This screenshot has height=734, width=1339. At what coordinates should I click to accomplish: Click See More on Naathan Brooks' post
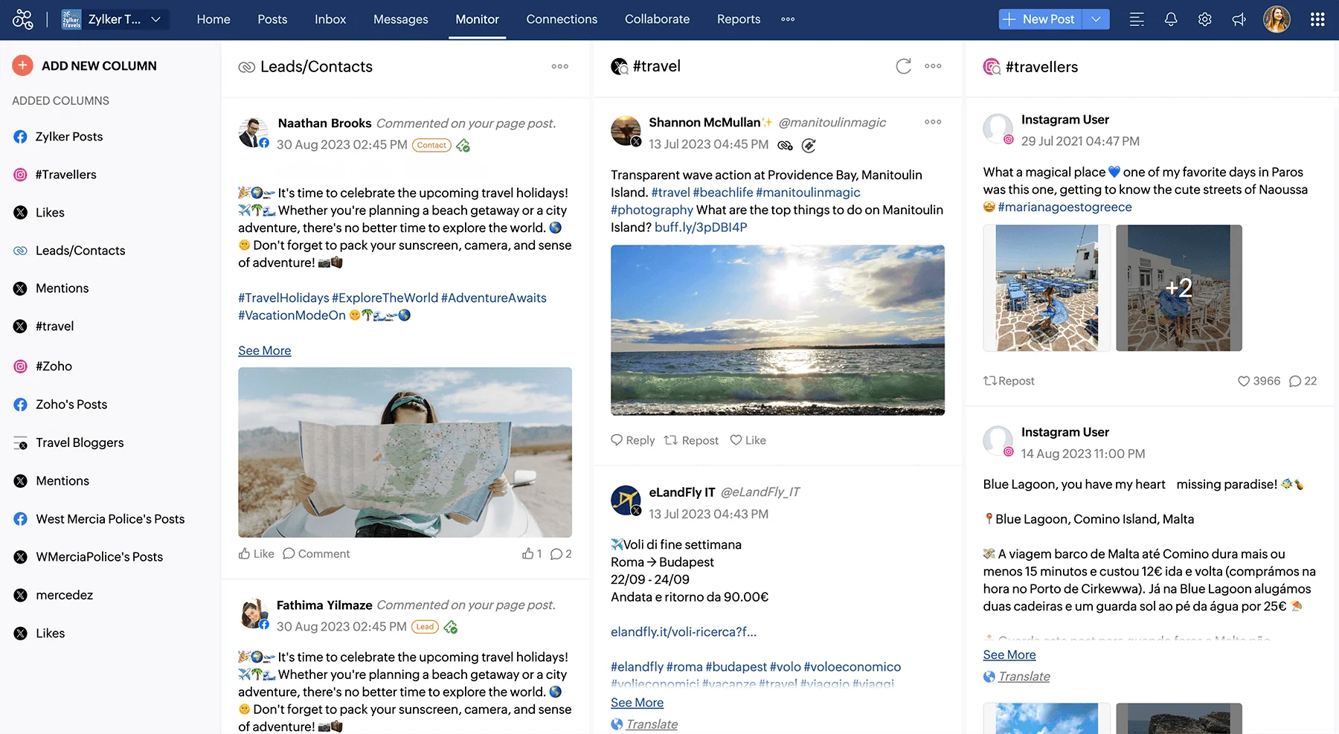click(264, 350)
